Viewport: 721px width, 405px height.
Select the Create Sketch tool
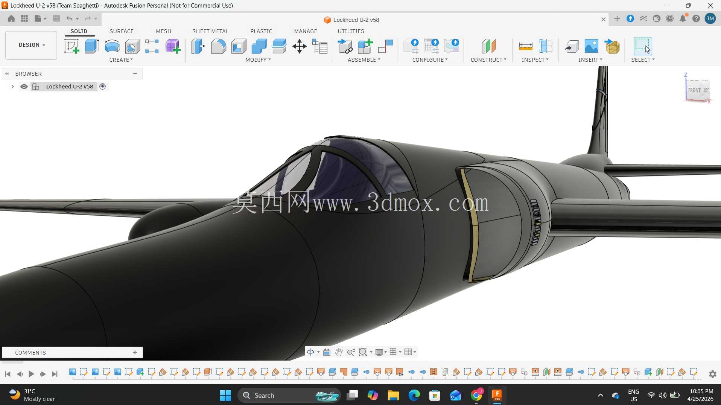tap(71, 46)
